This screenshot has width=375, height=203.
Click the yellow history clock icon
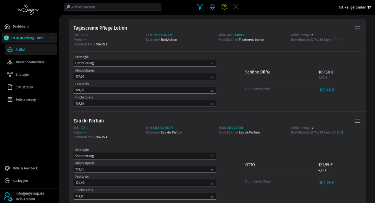(x=224, y=7)
